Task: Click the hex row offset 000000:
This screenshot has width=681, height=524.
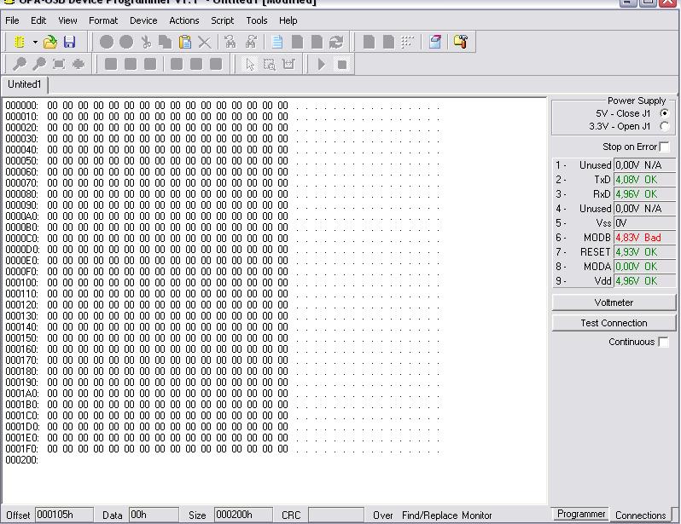Action: coord(21,106)
